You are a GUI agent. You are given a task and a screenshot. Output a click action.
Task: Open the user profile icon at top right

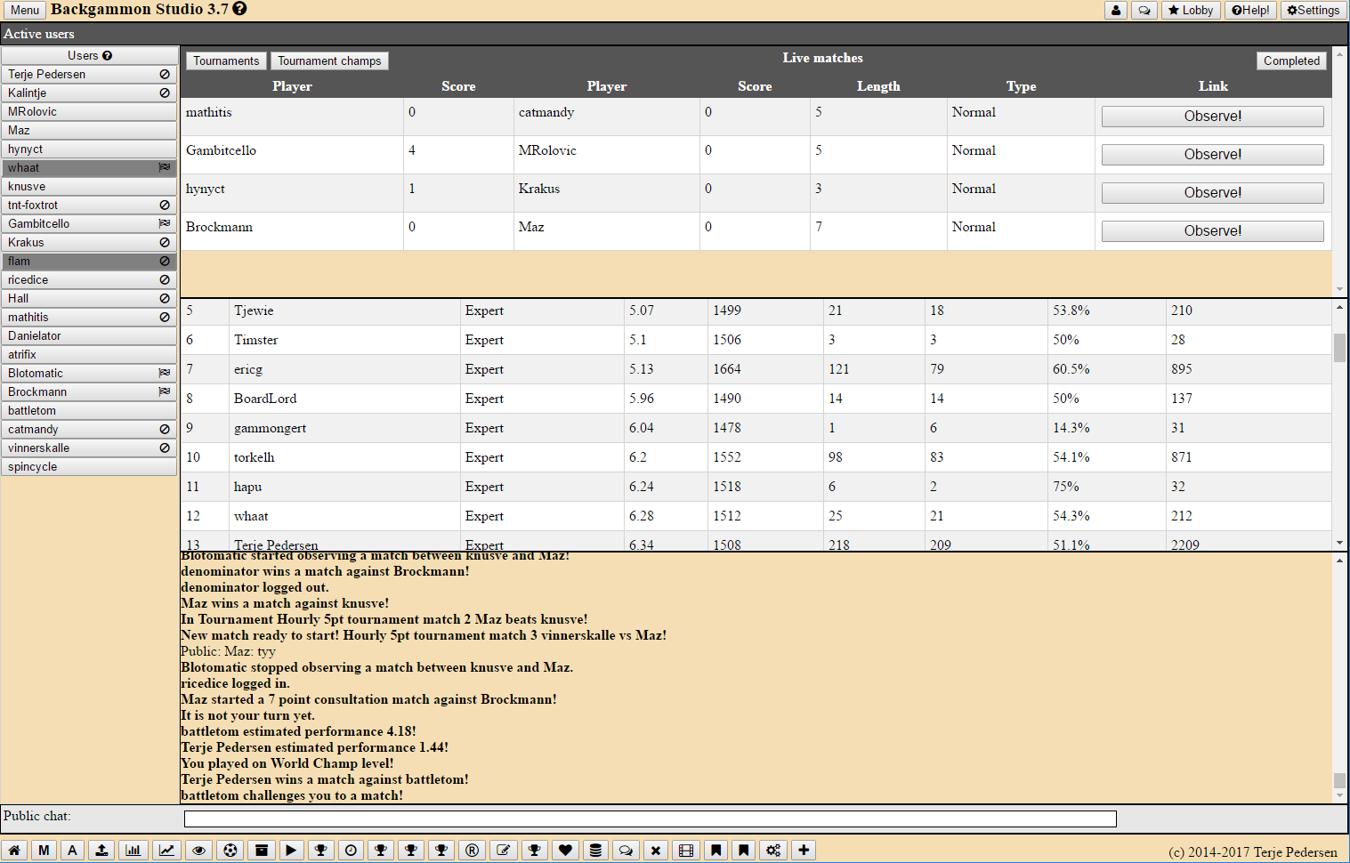[1116, 11]
